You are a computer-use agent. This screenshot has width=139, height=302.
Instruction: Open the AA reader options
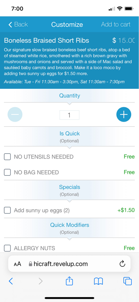tap(17, 264)
